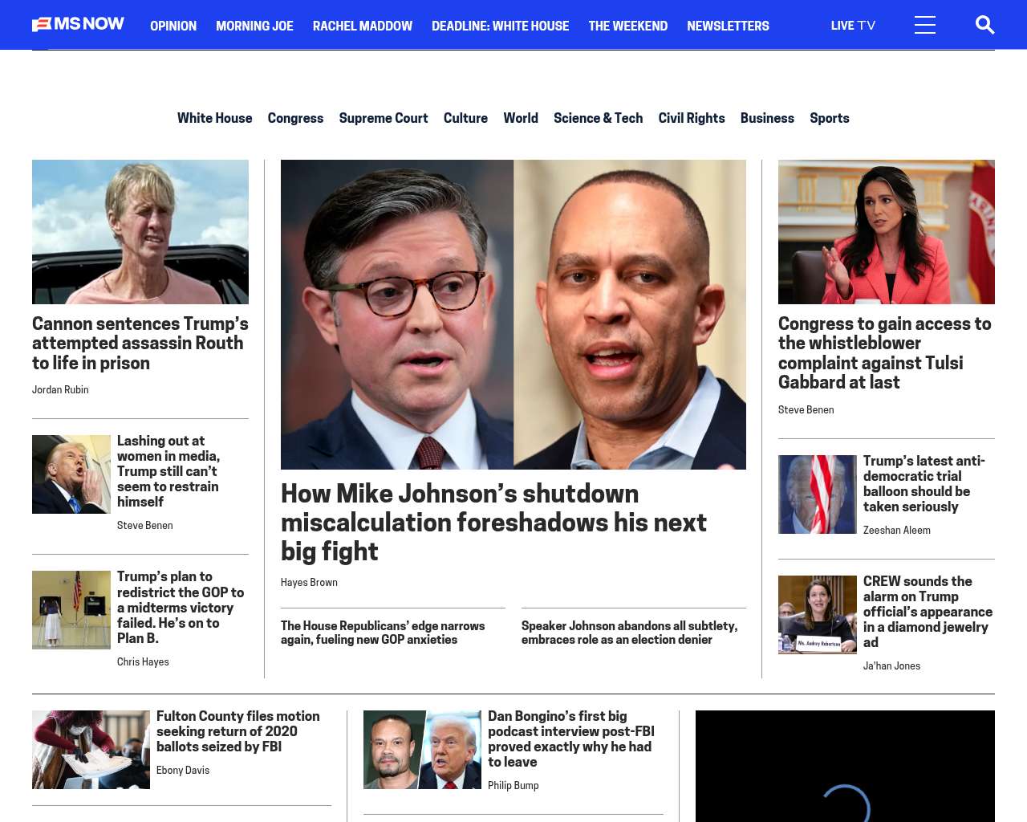Open Rachel Maddow show page
This screenshot has width=1027, height=822.
click(363, 26)
